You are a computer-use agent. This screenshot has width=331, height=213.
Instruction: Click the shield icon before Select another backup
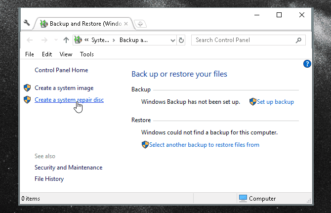[145, 145]
